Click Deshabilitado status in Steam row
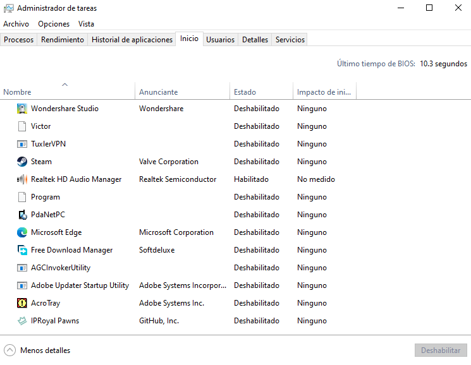This screenshot has height=365, width=471. coord(257,162)
